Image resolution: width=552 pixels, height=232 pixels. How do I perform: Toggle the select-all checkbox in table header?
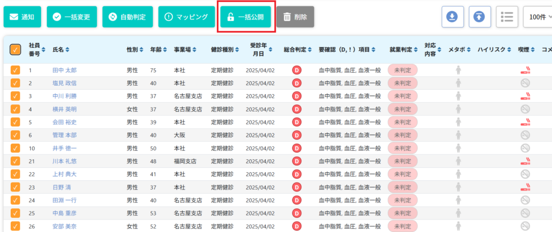click(x=15, y=50)
